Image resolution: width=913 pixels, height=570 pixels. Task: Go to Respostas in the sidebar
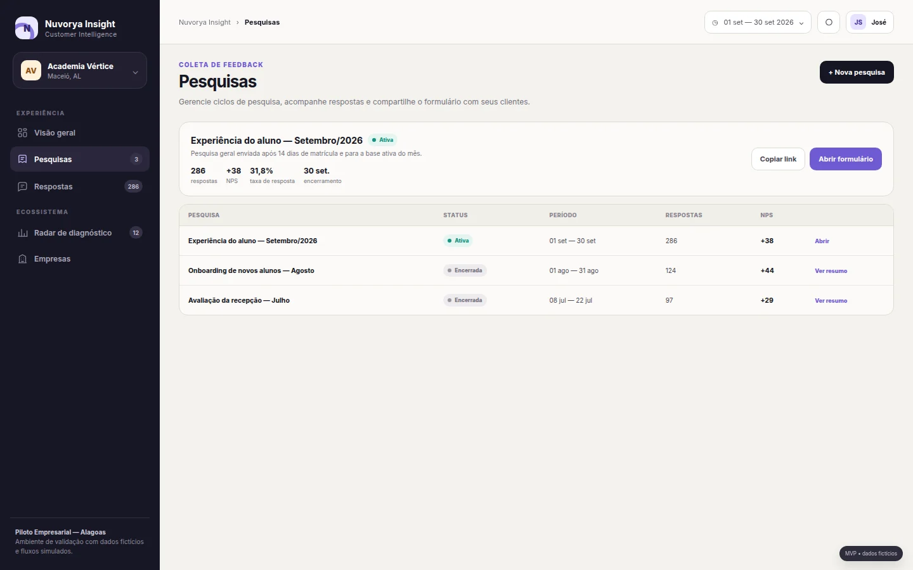click(80, 187)
